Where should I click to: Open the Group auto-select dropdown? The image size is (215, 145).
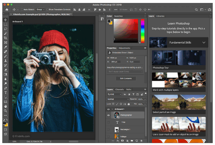(40, 9)
